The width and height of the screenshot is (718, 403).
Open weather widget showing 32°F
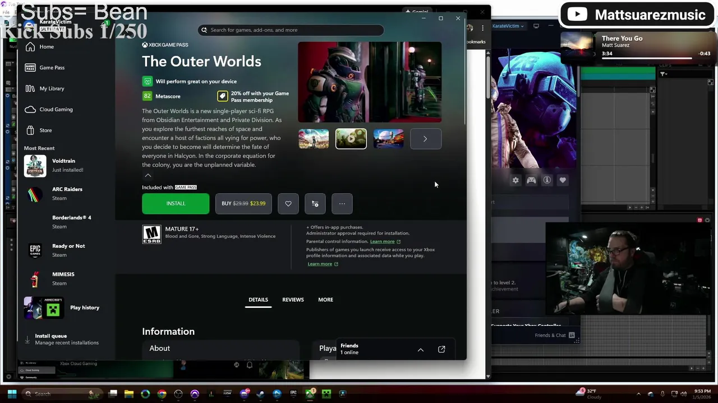coord(590,393)
